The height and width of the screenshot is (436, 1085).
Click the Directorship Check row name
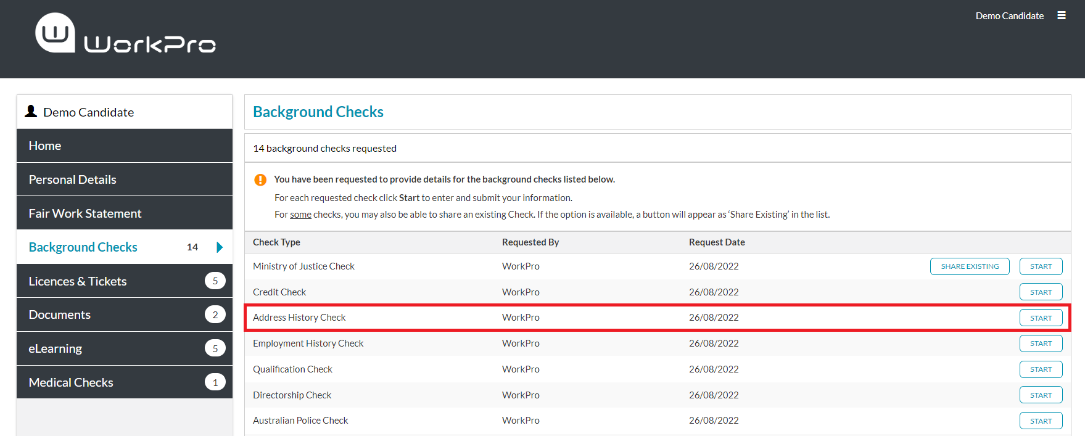[292, 395]
